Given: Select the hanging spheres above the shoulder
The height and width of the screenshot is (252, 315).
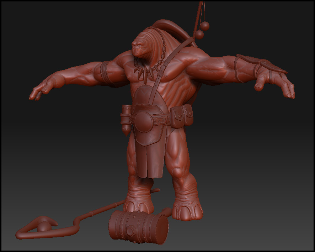Looking at the screenshot, I should 202,30.
